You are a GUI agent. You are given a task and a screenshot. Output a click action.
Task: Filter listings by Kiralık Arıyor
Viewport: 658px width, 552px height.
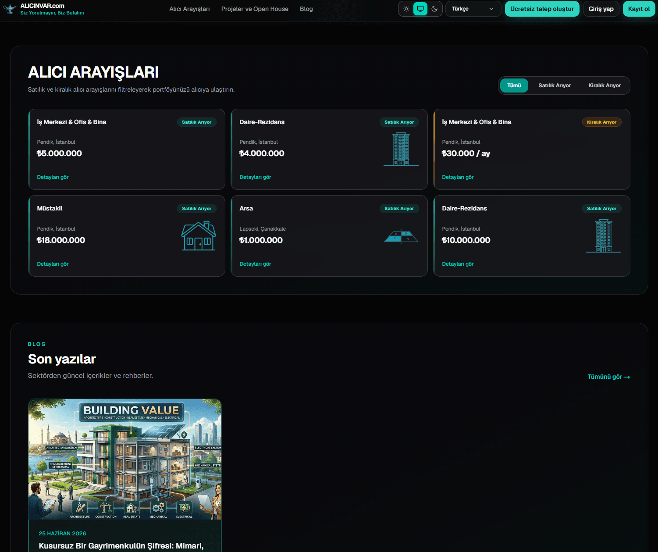[605, 85]
